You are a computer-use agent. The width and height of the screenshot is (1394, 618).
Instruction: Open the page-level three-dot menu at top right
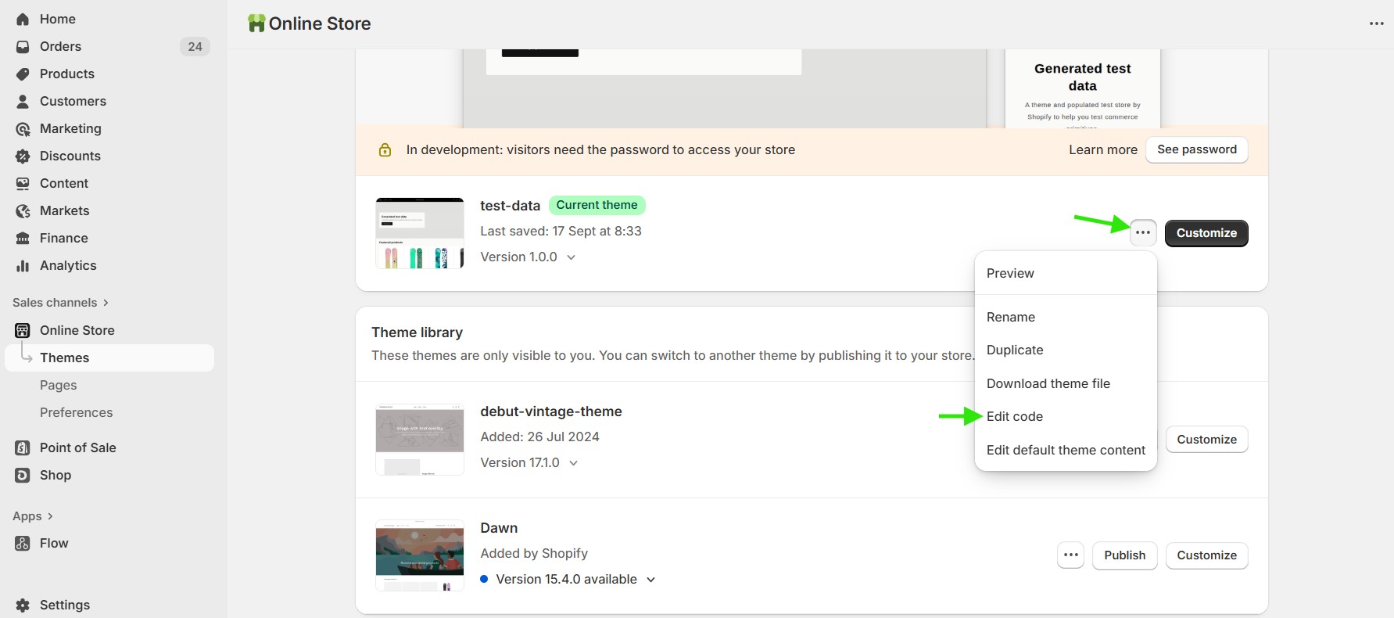click(x=1377, y=23)
